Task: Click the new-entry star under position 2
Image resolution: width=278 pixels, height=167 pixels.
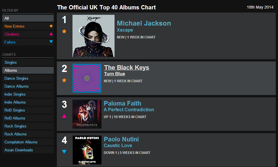Action: click(64, 80)
